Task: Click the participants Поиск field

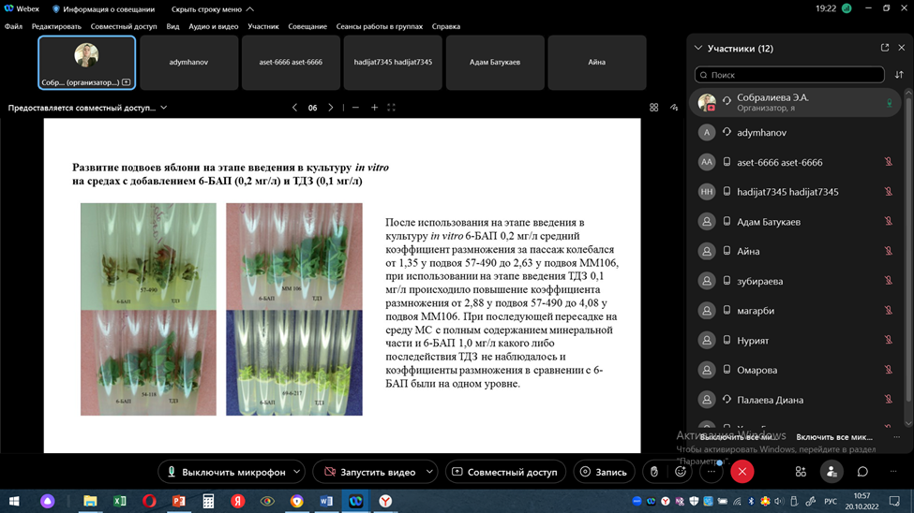Action: [x=789, y=75]
